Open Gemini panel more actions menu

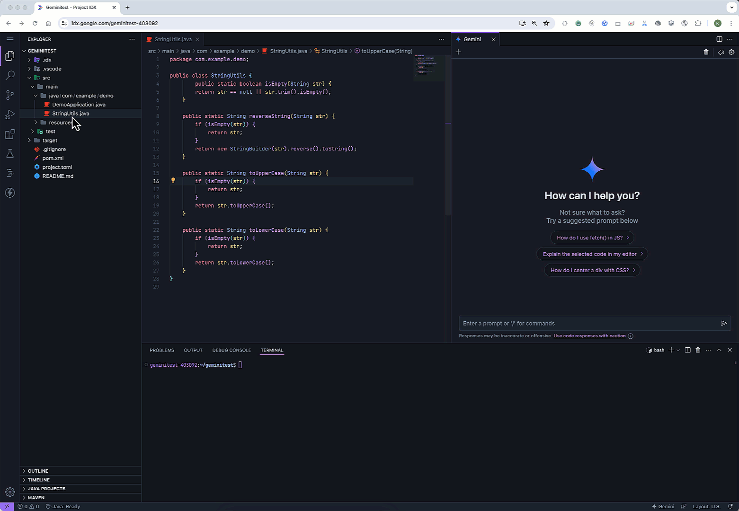730,39
